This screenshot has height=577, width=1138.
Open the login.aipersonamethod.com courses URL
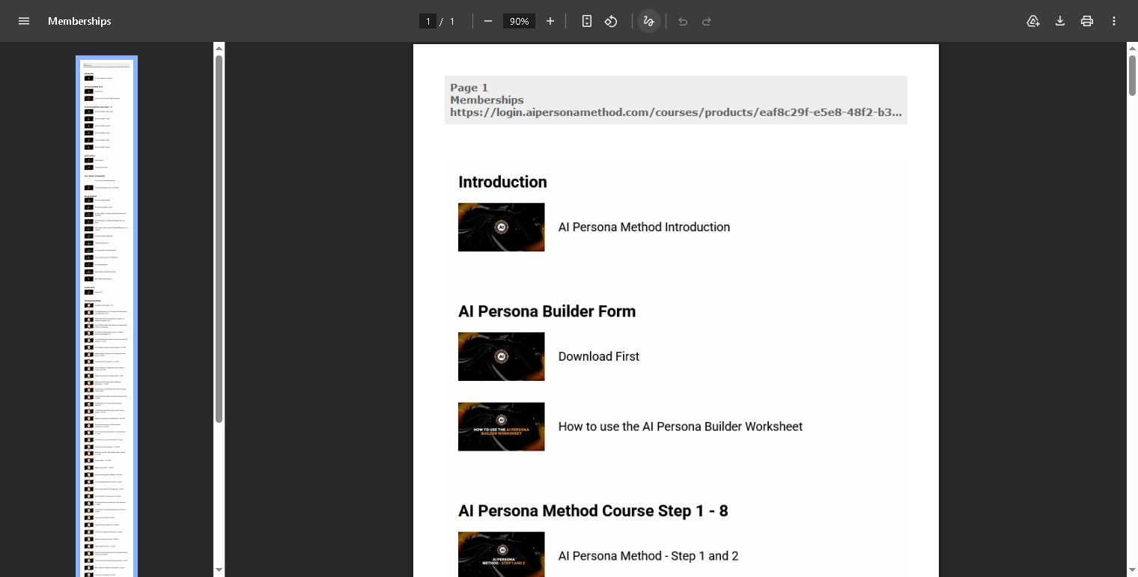click(x=675, y=112)
